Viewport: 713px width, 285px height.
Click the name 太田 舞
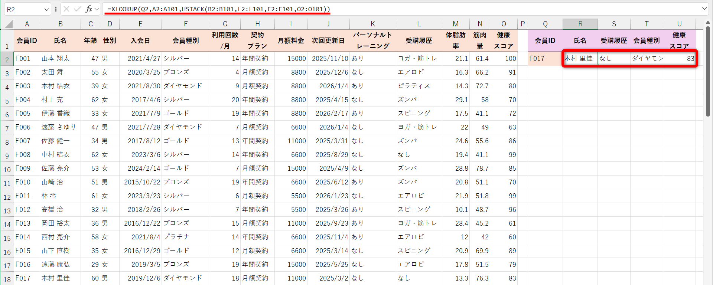52,72
